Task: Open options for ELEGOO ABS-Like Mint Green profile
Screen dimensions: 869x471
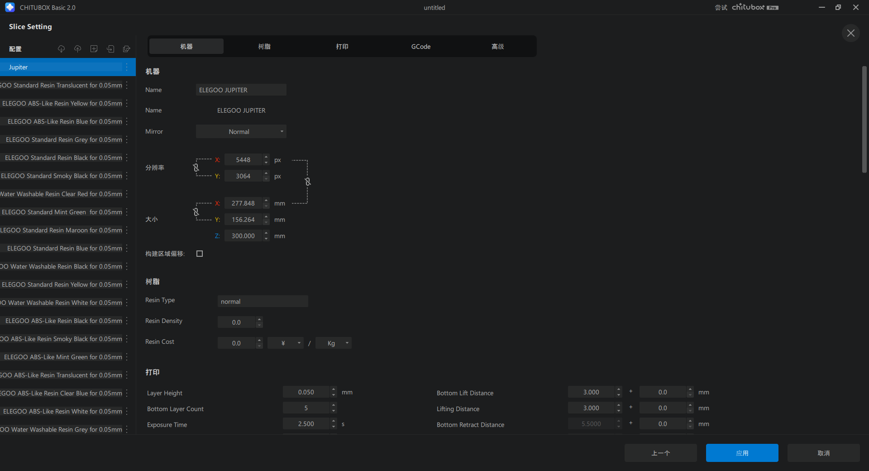Action: 127,357
